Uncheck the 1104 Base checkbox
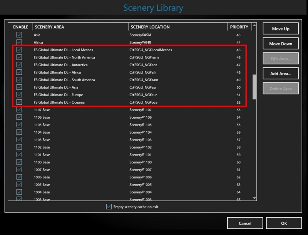 click(19, 132)
